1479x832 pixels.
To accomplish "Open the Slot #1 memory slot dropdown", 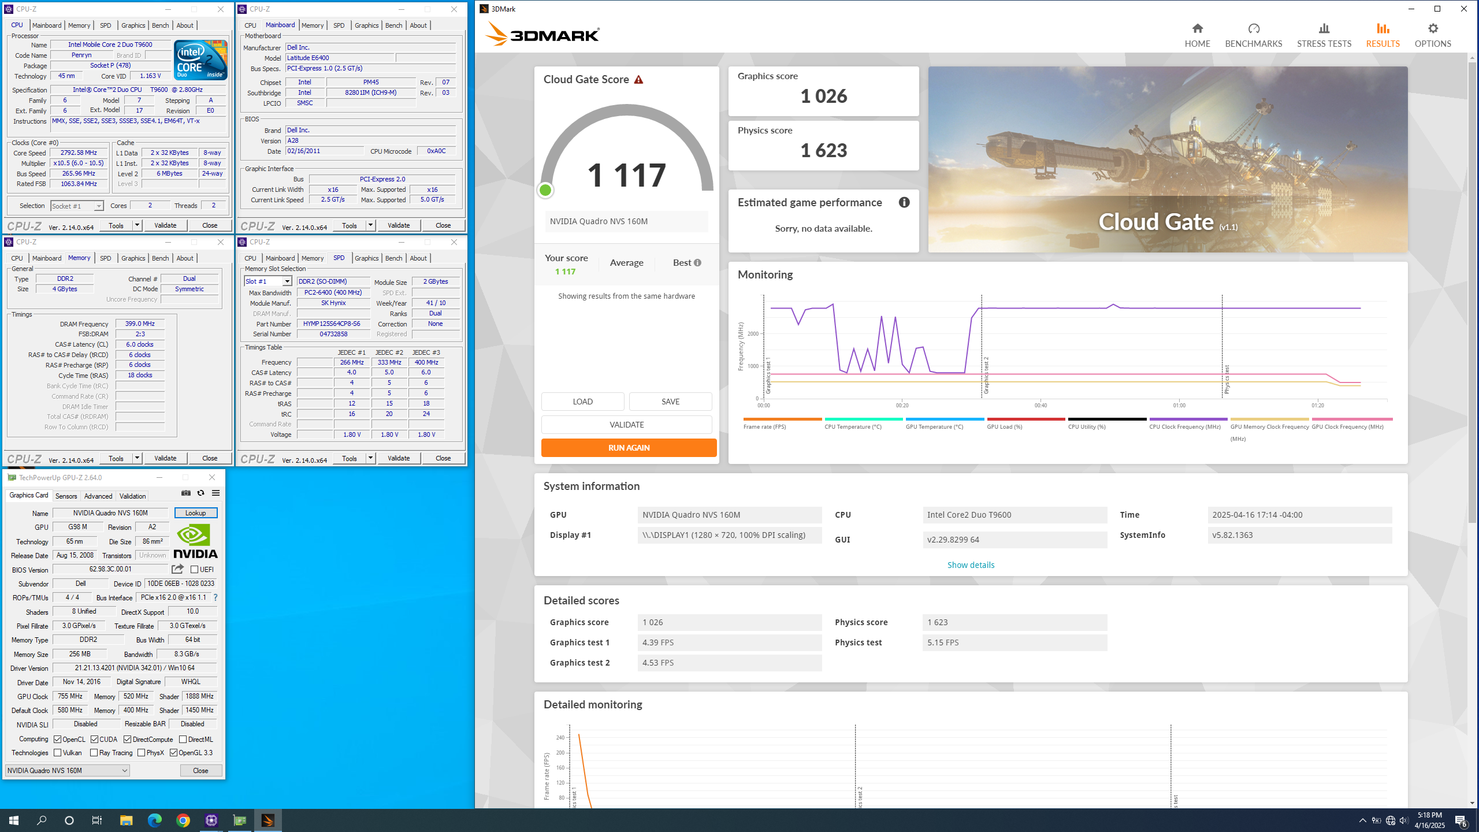I will click(x=268, y=281).
